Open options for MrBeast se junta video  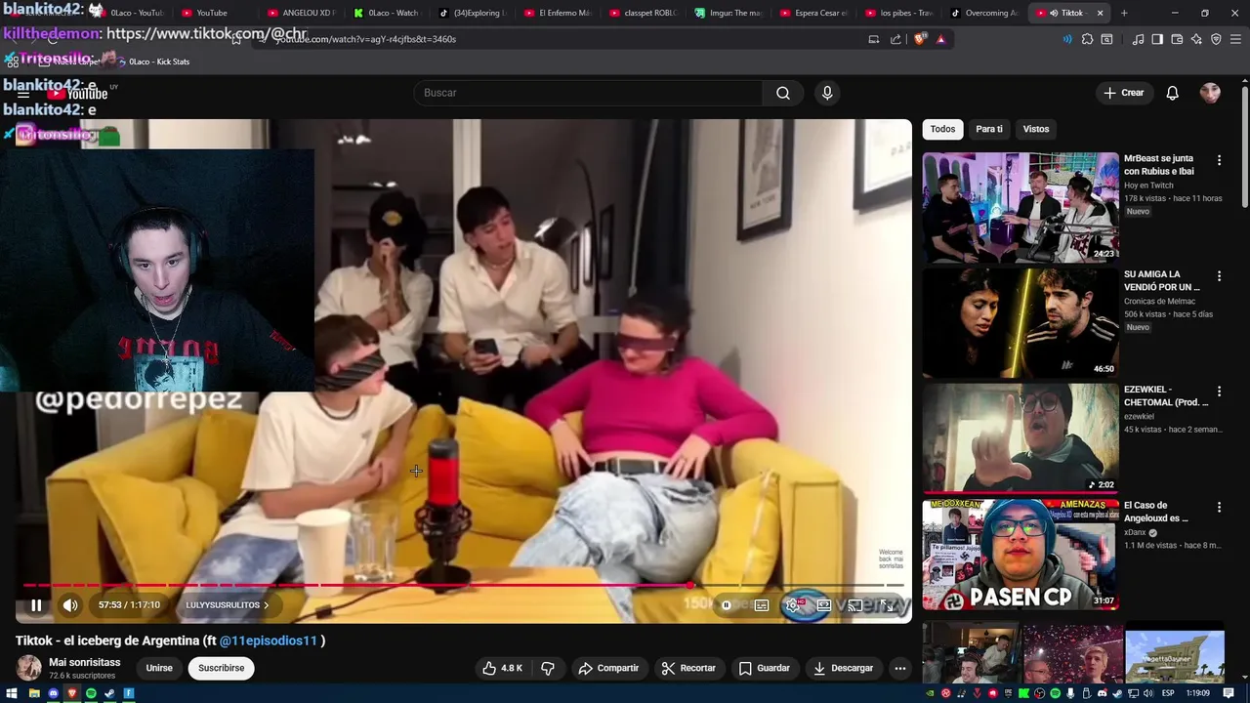pos(1219,160)
